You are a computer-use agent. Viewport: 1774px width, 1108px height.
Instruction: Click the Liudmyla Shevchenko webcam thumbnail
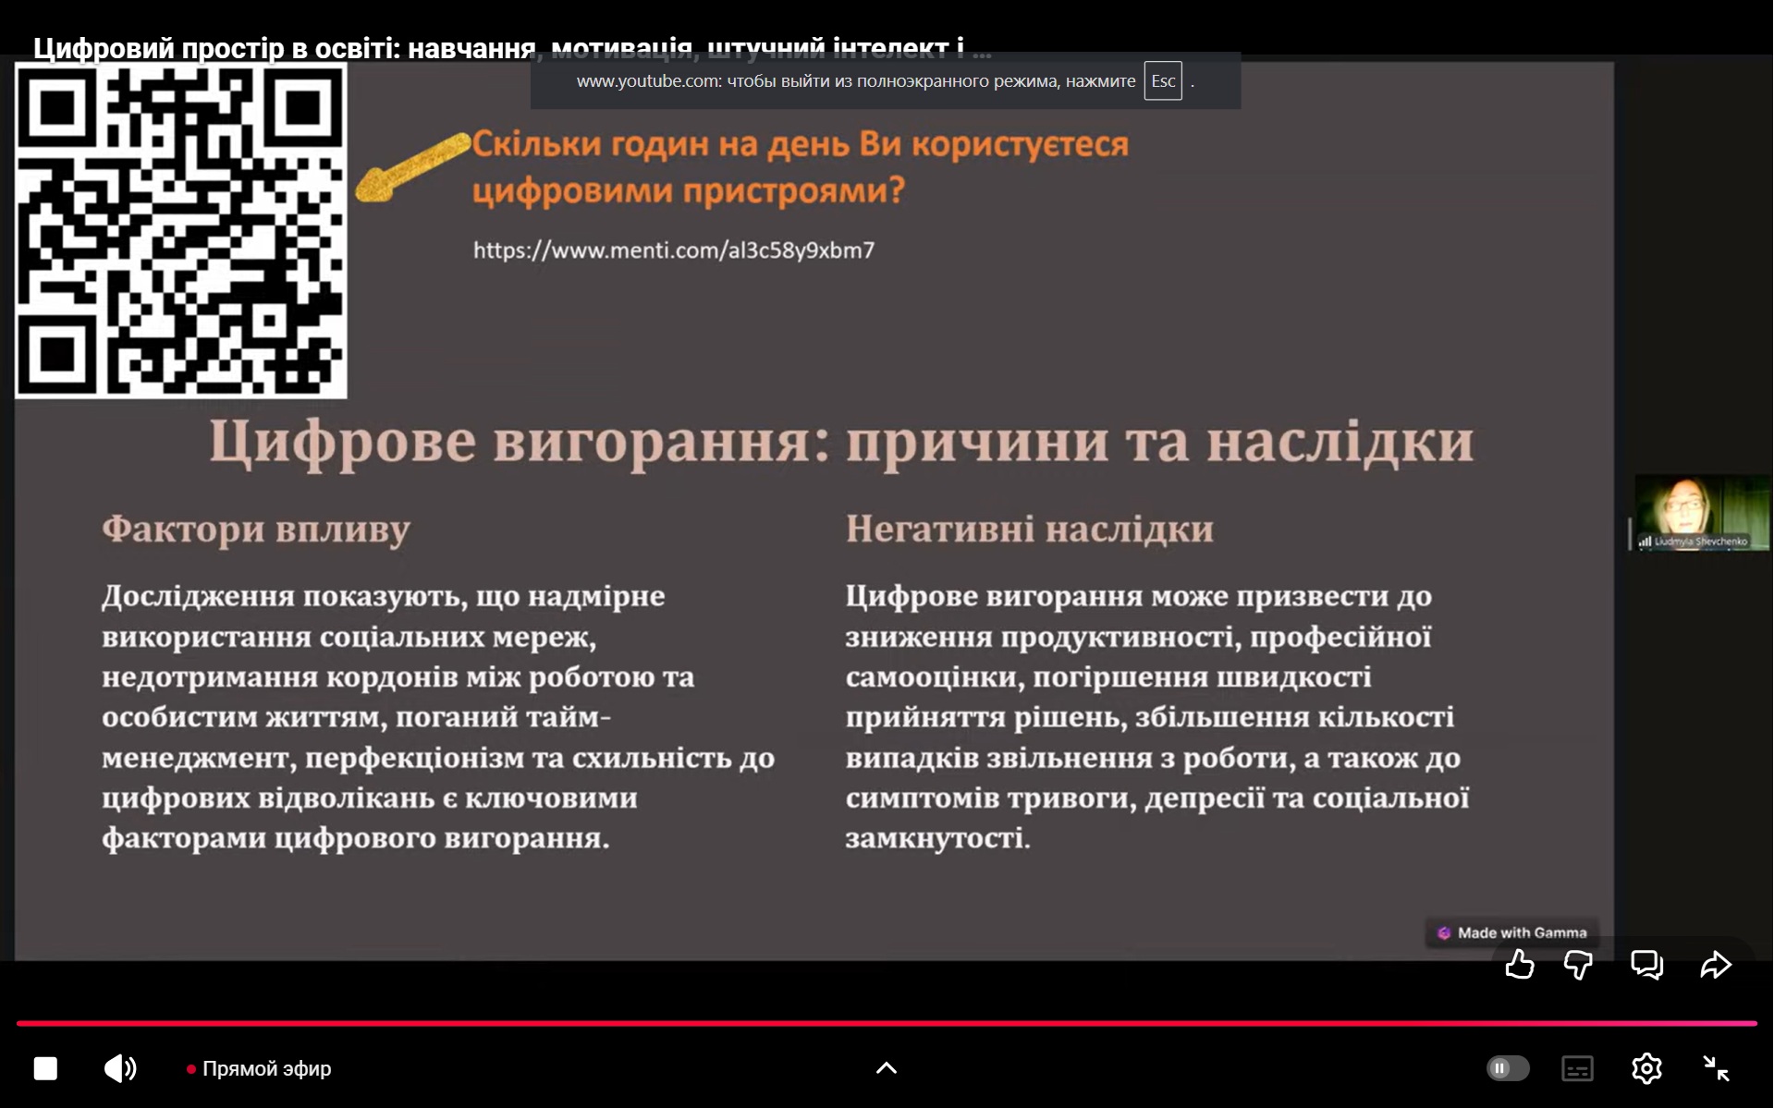1700,513
